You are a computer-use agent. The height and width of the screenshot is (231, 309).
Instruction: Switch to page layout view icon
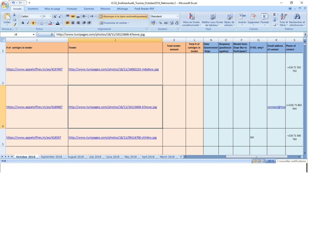pos(259,161)
